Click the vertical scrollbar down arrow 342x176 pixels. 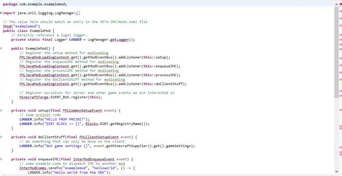coord(336,172)
